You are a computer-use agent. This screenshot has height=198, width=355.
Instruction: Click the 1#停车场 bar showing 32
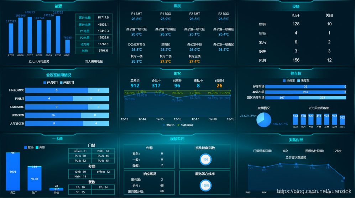point(306,87)
